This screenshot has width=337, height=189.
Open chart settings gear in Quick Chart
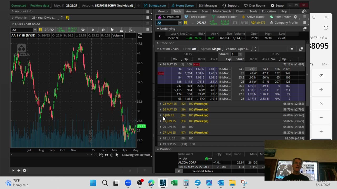[x=83, y=30]
